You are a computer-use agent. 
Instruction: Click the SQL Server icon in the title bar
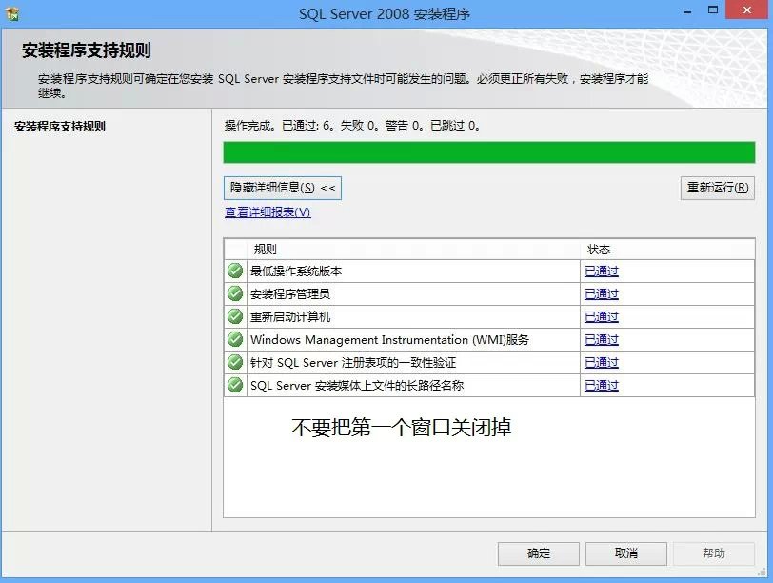click(13, 12)
